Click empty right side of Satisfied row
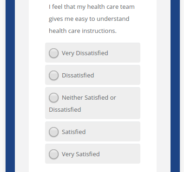 113,132
